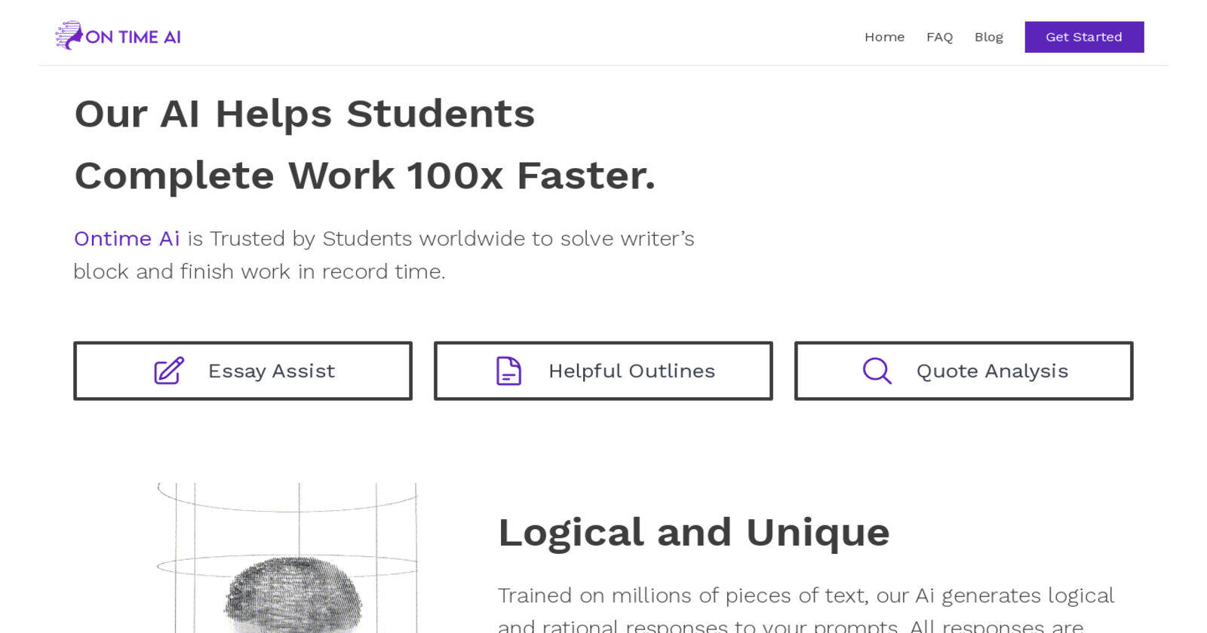Open the Essay Assist tool
This screenshot has height=633, width=1207.
coord(242,370)
